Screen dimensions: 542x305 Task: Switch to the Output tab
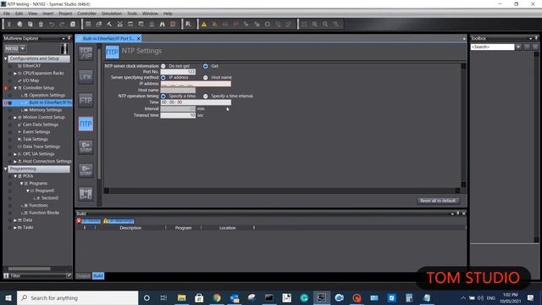coord(83,276)
